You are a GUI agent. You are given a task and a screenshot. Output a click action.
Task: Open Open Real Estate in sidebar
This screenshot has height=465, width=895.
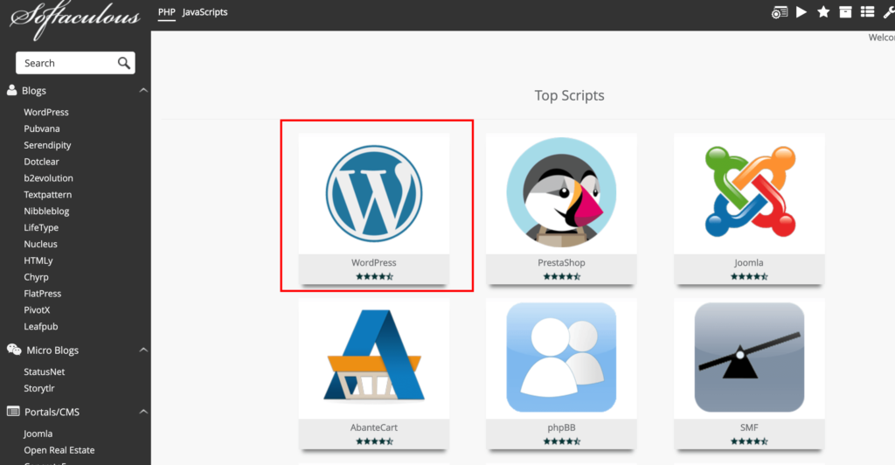pyautogui.click(x=59, y=450)
